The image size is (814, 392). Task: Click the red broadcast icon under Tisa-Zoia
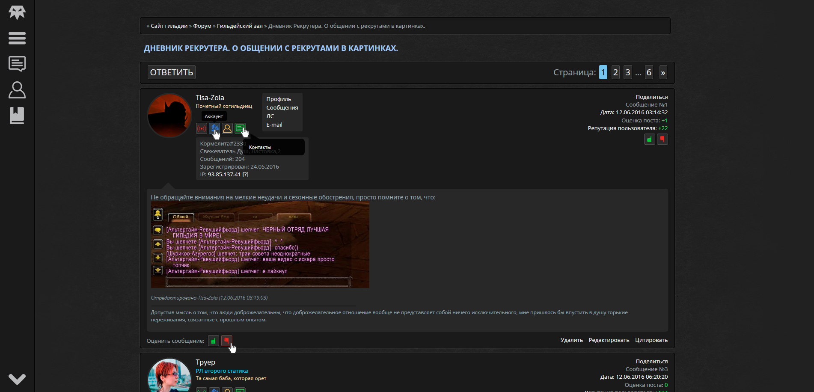coord(202,128)
